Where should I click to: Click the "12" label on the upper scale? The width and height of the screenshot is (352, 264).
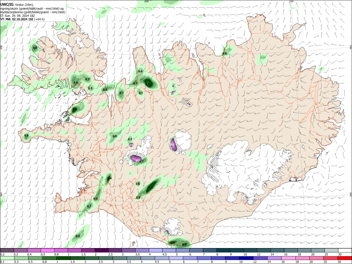[259, 254]
